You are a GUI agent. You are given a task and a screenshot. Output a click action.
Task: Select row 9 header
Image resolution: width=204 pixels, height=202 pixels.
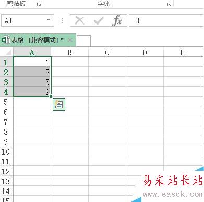6,141
